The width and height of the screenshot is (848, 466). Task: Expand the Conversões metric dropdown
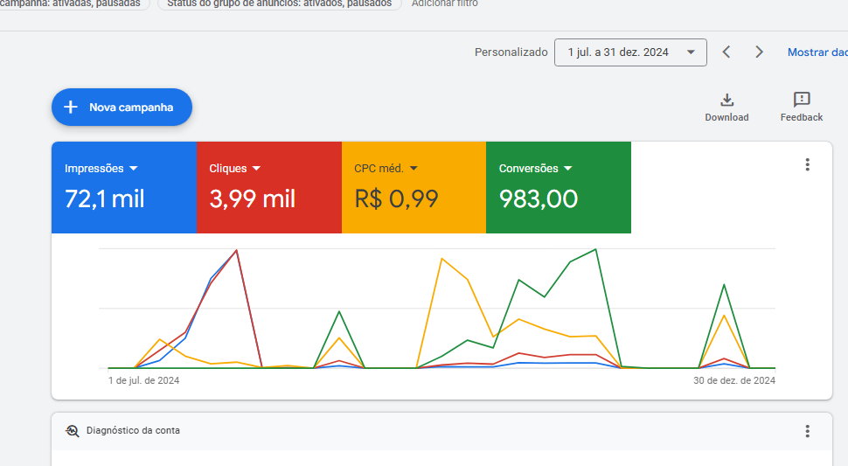567,169
